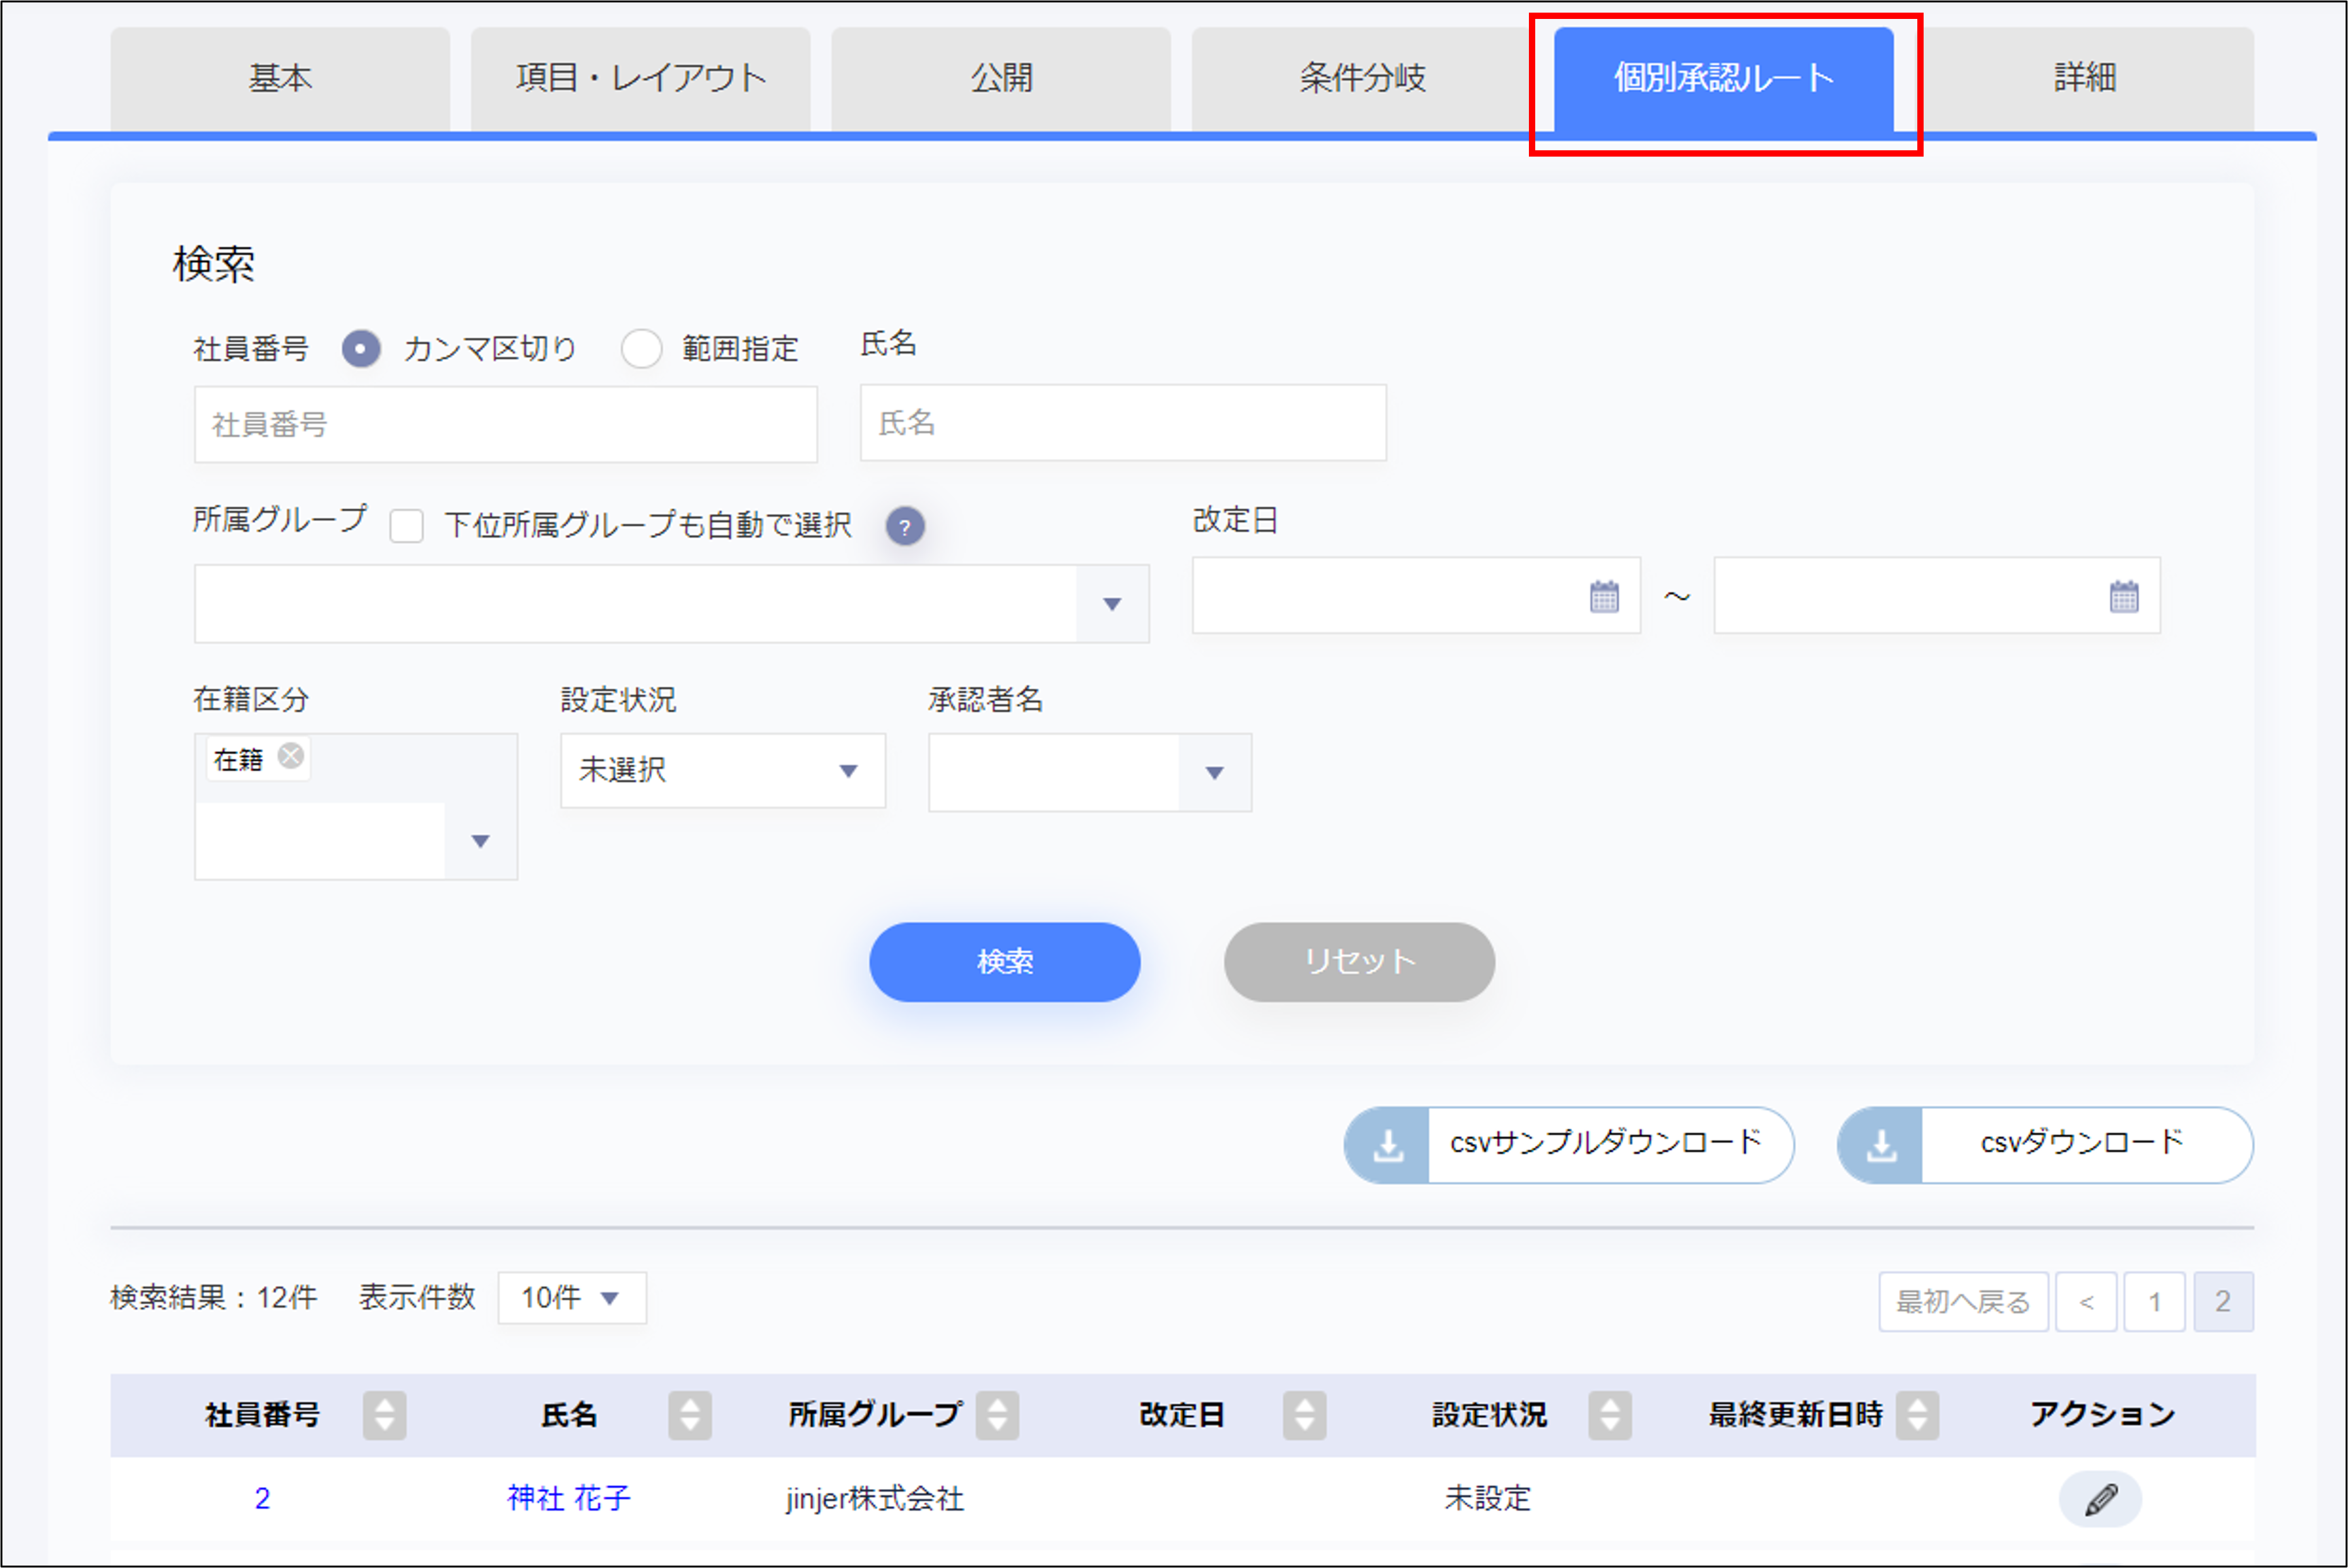This screenshot has height=1568, width=2348.
Task: Open the 承認者名 dropdown
Action: (1215, 772)
